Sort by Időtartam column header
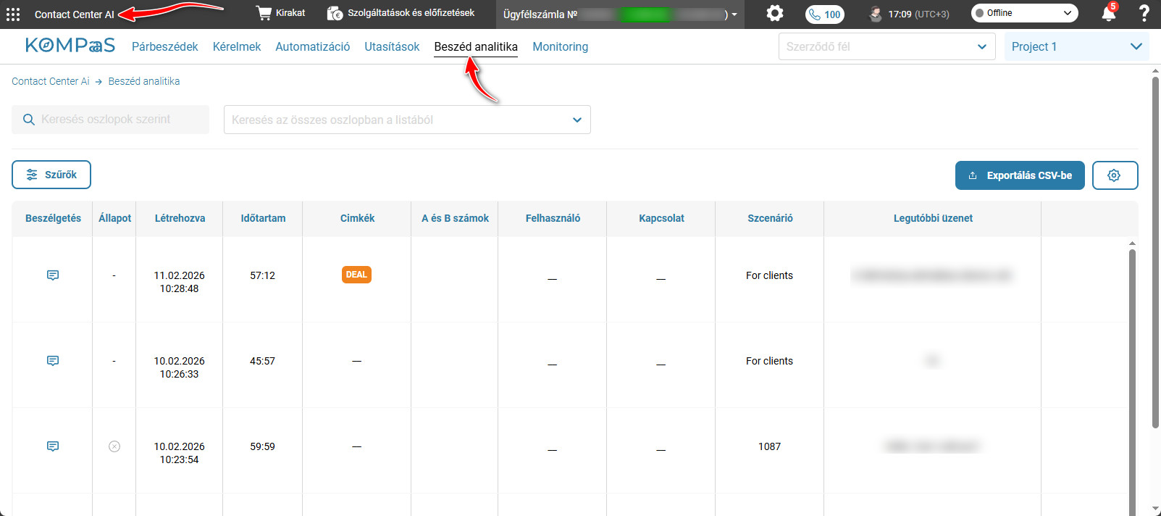This screenshot has height=516, width=1161. (x=263, y=218)
